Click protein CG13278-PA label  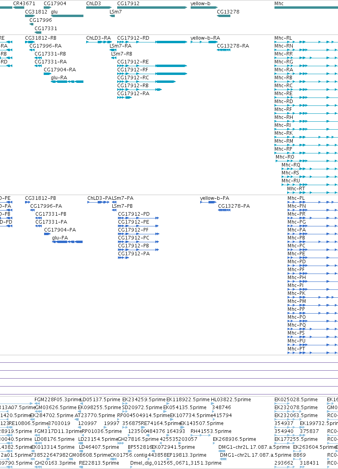234,206
